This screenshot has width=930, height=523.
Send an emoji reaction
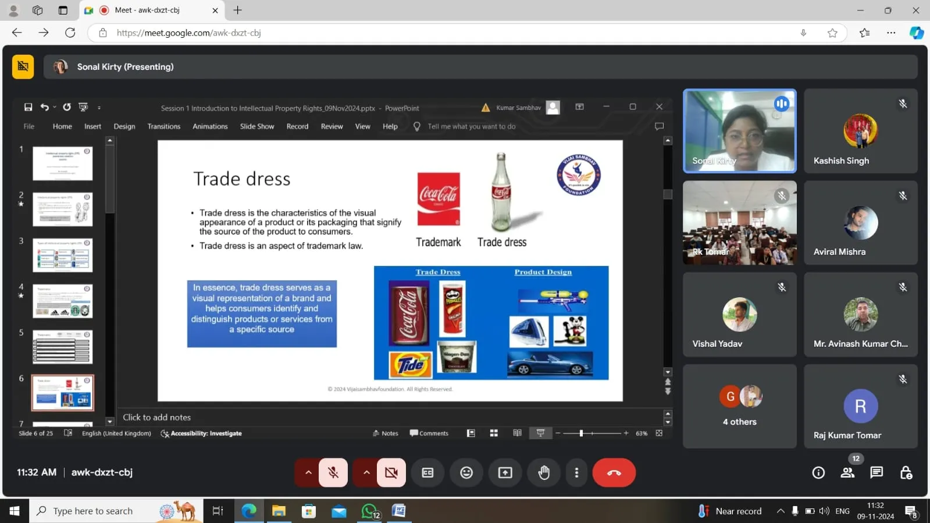pyautogui.click(x=466, y=472)
